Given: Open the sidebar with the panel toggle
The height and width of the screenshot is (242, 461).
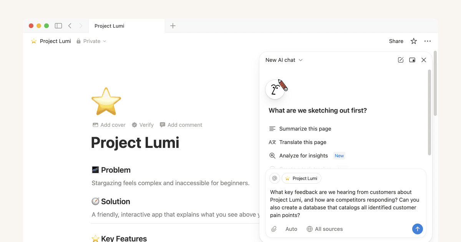Looking at the screenshot, I should (x=58, y=25).
